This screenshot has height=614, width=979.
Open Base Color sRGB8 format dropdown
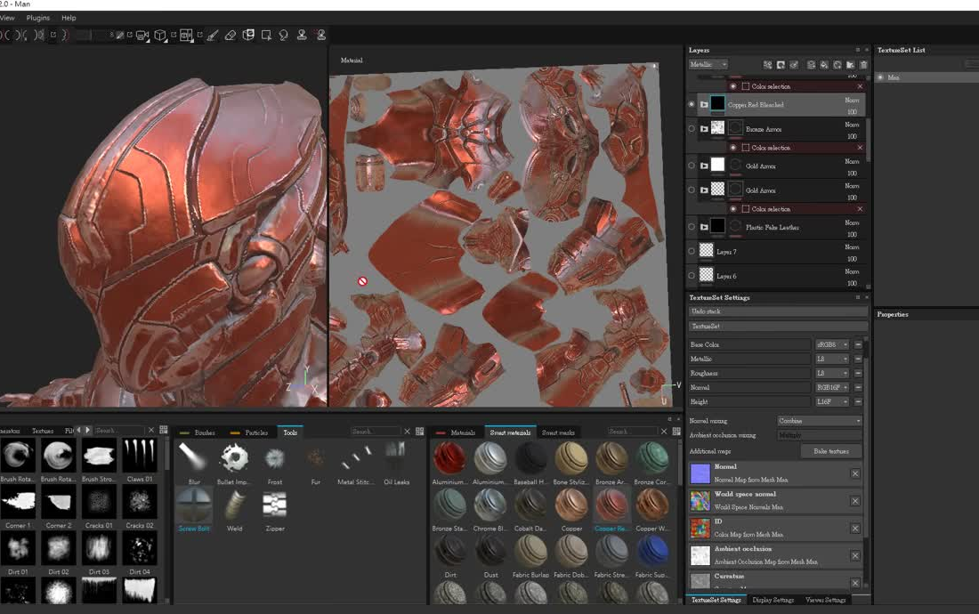pyautogui.click(x=832, y=344)
